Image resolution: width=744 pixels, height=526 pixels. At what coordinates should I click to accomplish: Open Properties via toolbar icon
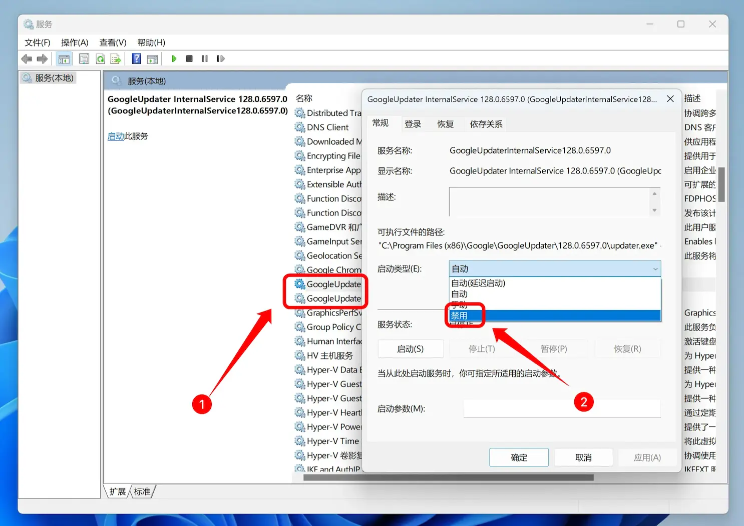coord(84,59)
